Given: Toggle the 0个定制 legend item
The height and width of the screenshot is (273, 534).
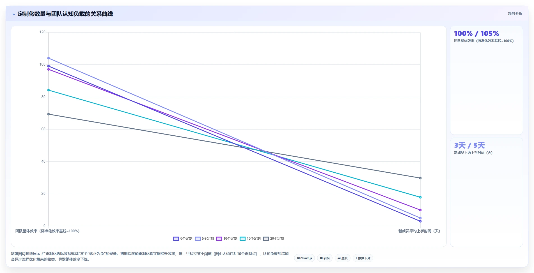Looking at the screenshot, I should point(183,239).
